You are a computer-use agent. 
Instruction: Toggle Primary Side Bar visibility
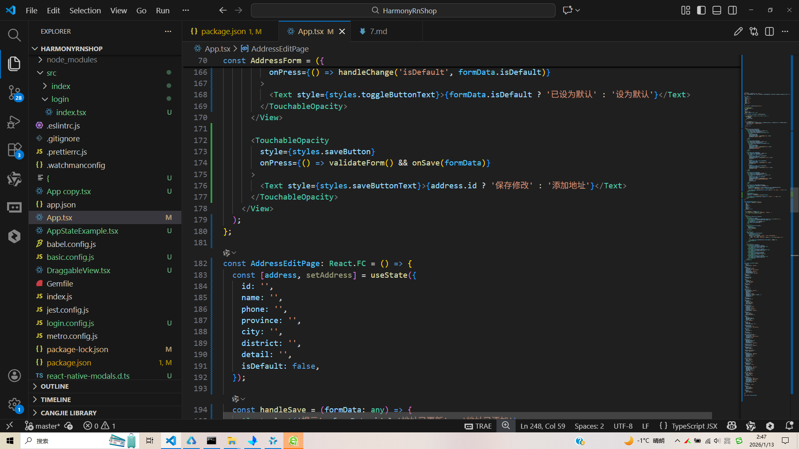tap(701, 10)
